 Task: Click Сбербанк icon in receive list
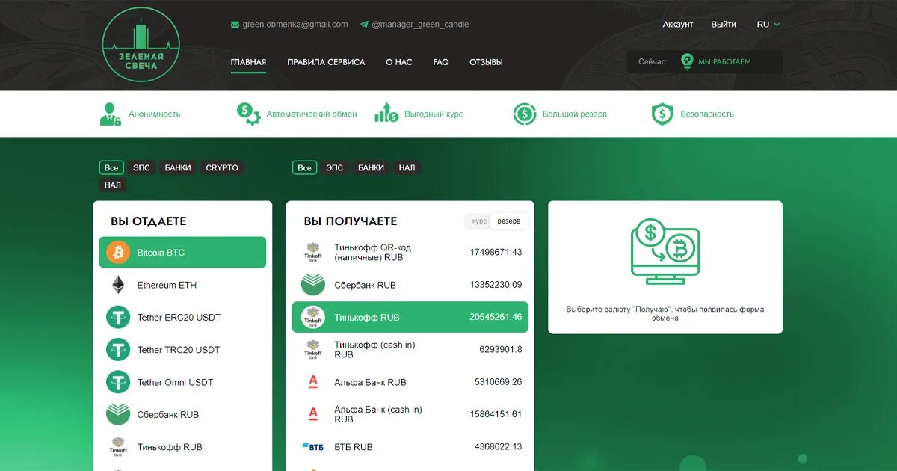[312, 285]
